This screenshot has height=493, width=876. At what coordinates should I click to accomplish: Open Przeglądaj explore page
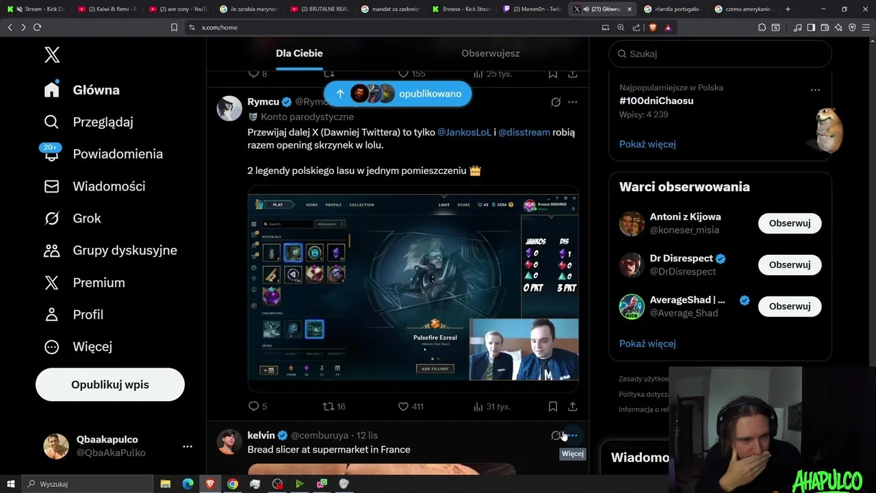(89, 122)
